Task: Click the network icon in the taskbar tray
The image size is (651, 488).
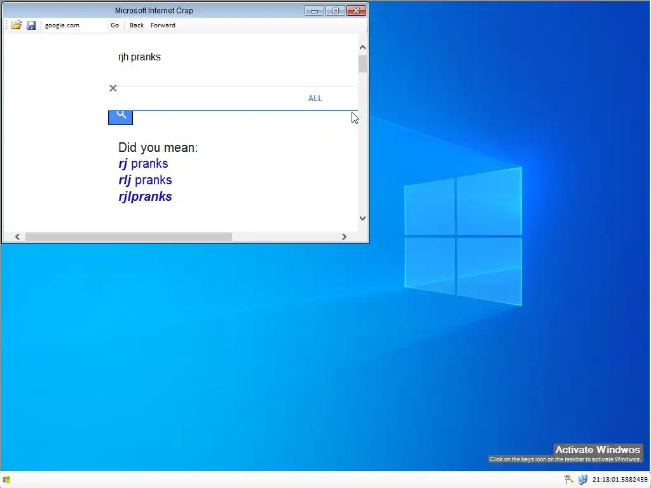Action: point(583,480)
